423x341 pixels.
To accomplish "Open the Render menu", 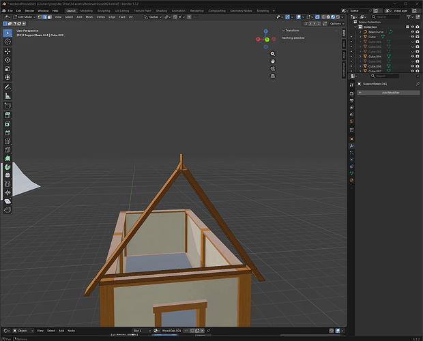I will coord(29,11).
